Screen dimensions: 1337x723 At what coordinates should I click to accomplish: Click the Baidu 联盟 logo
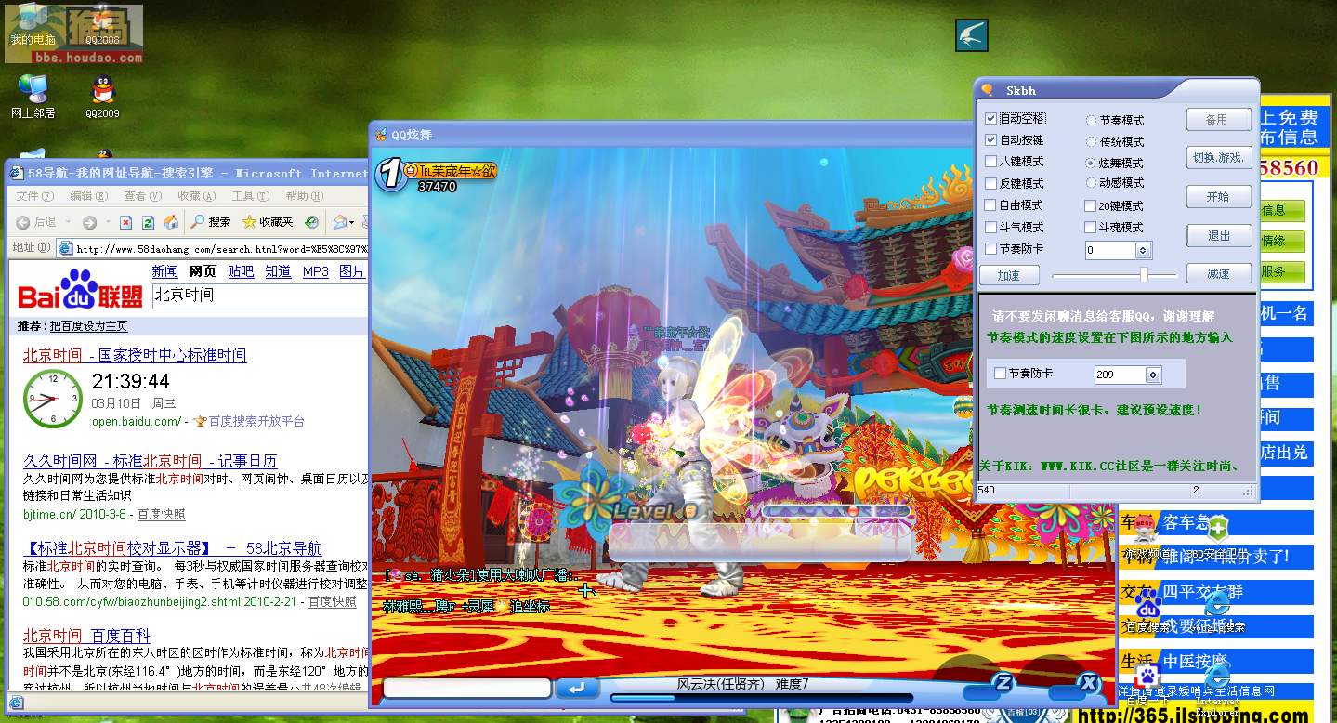(x=81, y=289)
